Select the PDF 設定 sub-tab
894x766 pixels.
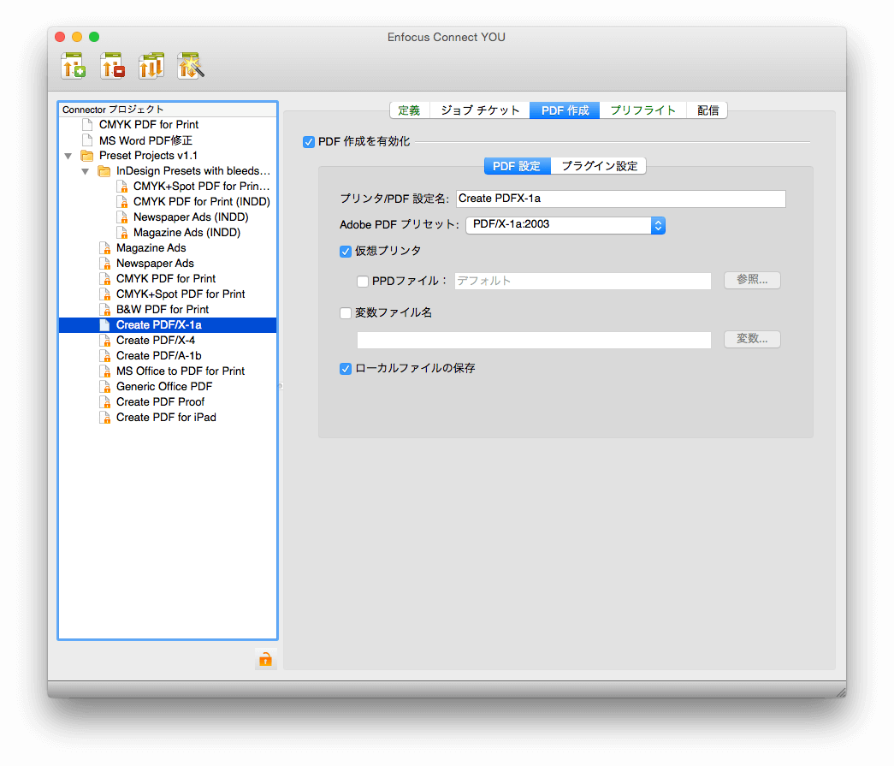517,166
